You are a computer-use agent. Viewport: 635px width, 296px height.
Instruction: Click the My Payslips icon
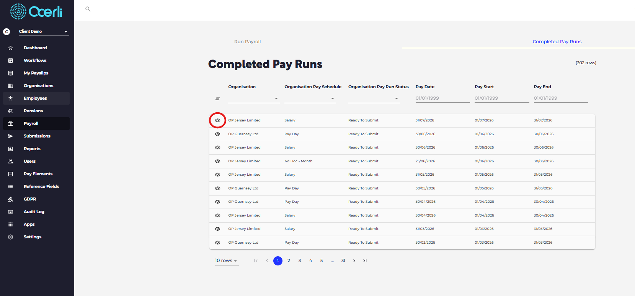10,73
